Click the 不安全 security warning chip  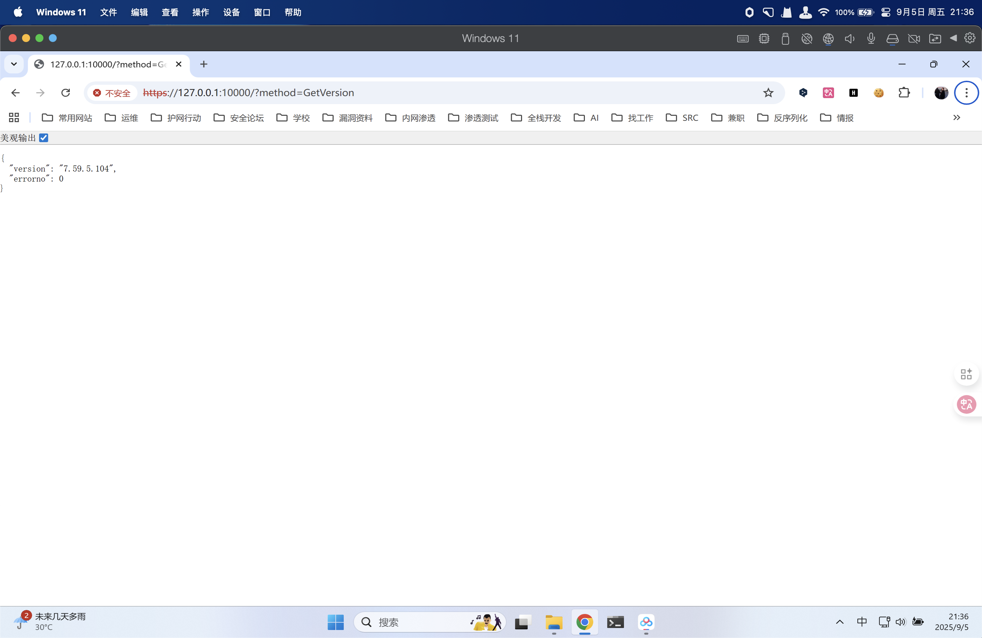tap(112, 93)
